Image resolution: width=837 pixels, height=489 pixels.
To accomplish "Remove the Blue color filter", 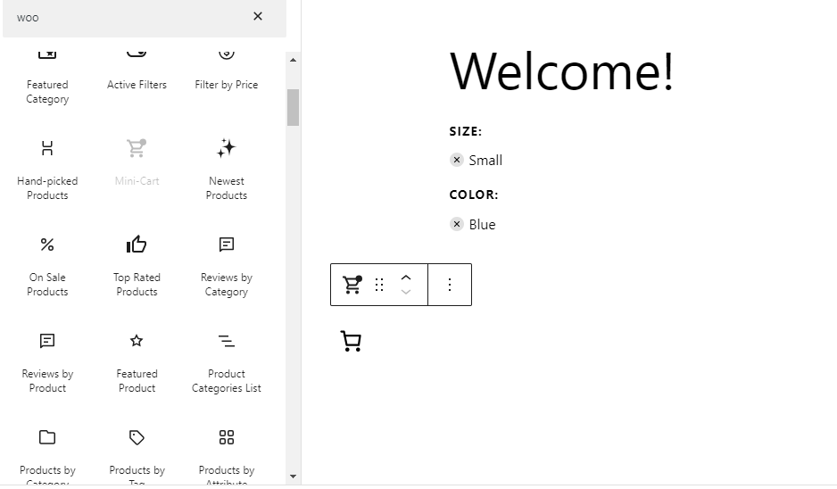I will pos(457,225).
